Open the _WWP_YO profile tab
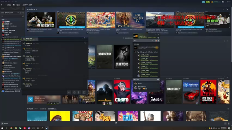Image resolution: width=232 pixels, height=130 pixels. (27, 5)
